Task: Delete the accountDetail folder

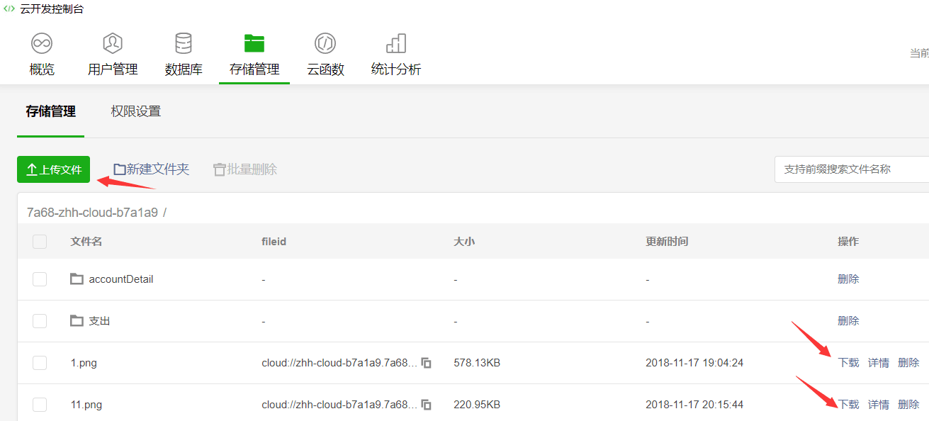Action: [848, 279]
